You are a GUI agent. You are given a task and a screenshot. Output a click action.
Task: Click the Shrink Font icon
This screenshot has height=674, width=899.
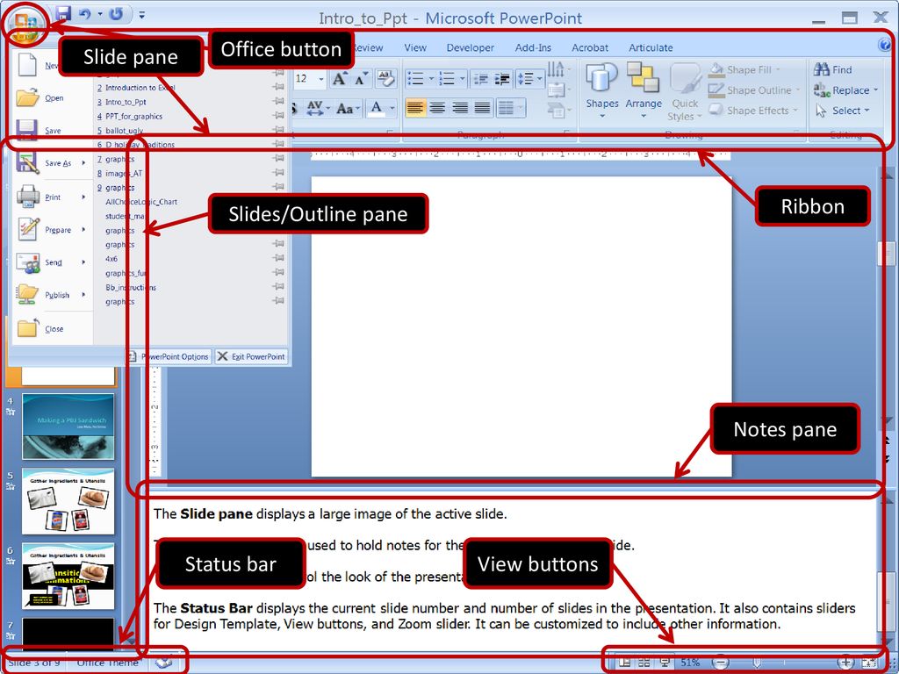tap(361, 78)
